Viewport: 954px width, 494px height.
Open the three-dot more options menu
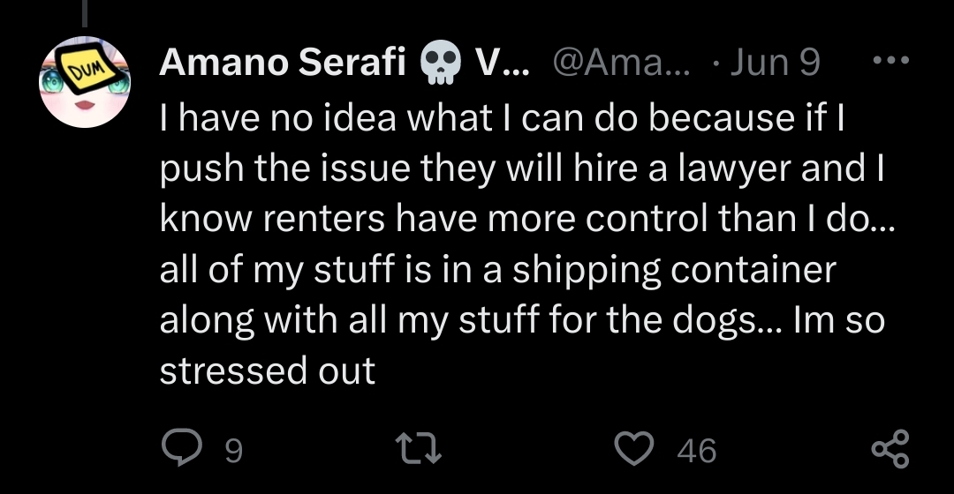(890, 60)
